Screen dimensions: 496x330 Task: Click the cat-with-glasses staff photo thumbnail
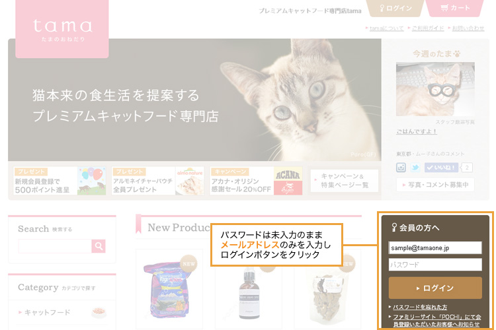pyautogui.click(x=435, y=88)
